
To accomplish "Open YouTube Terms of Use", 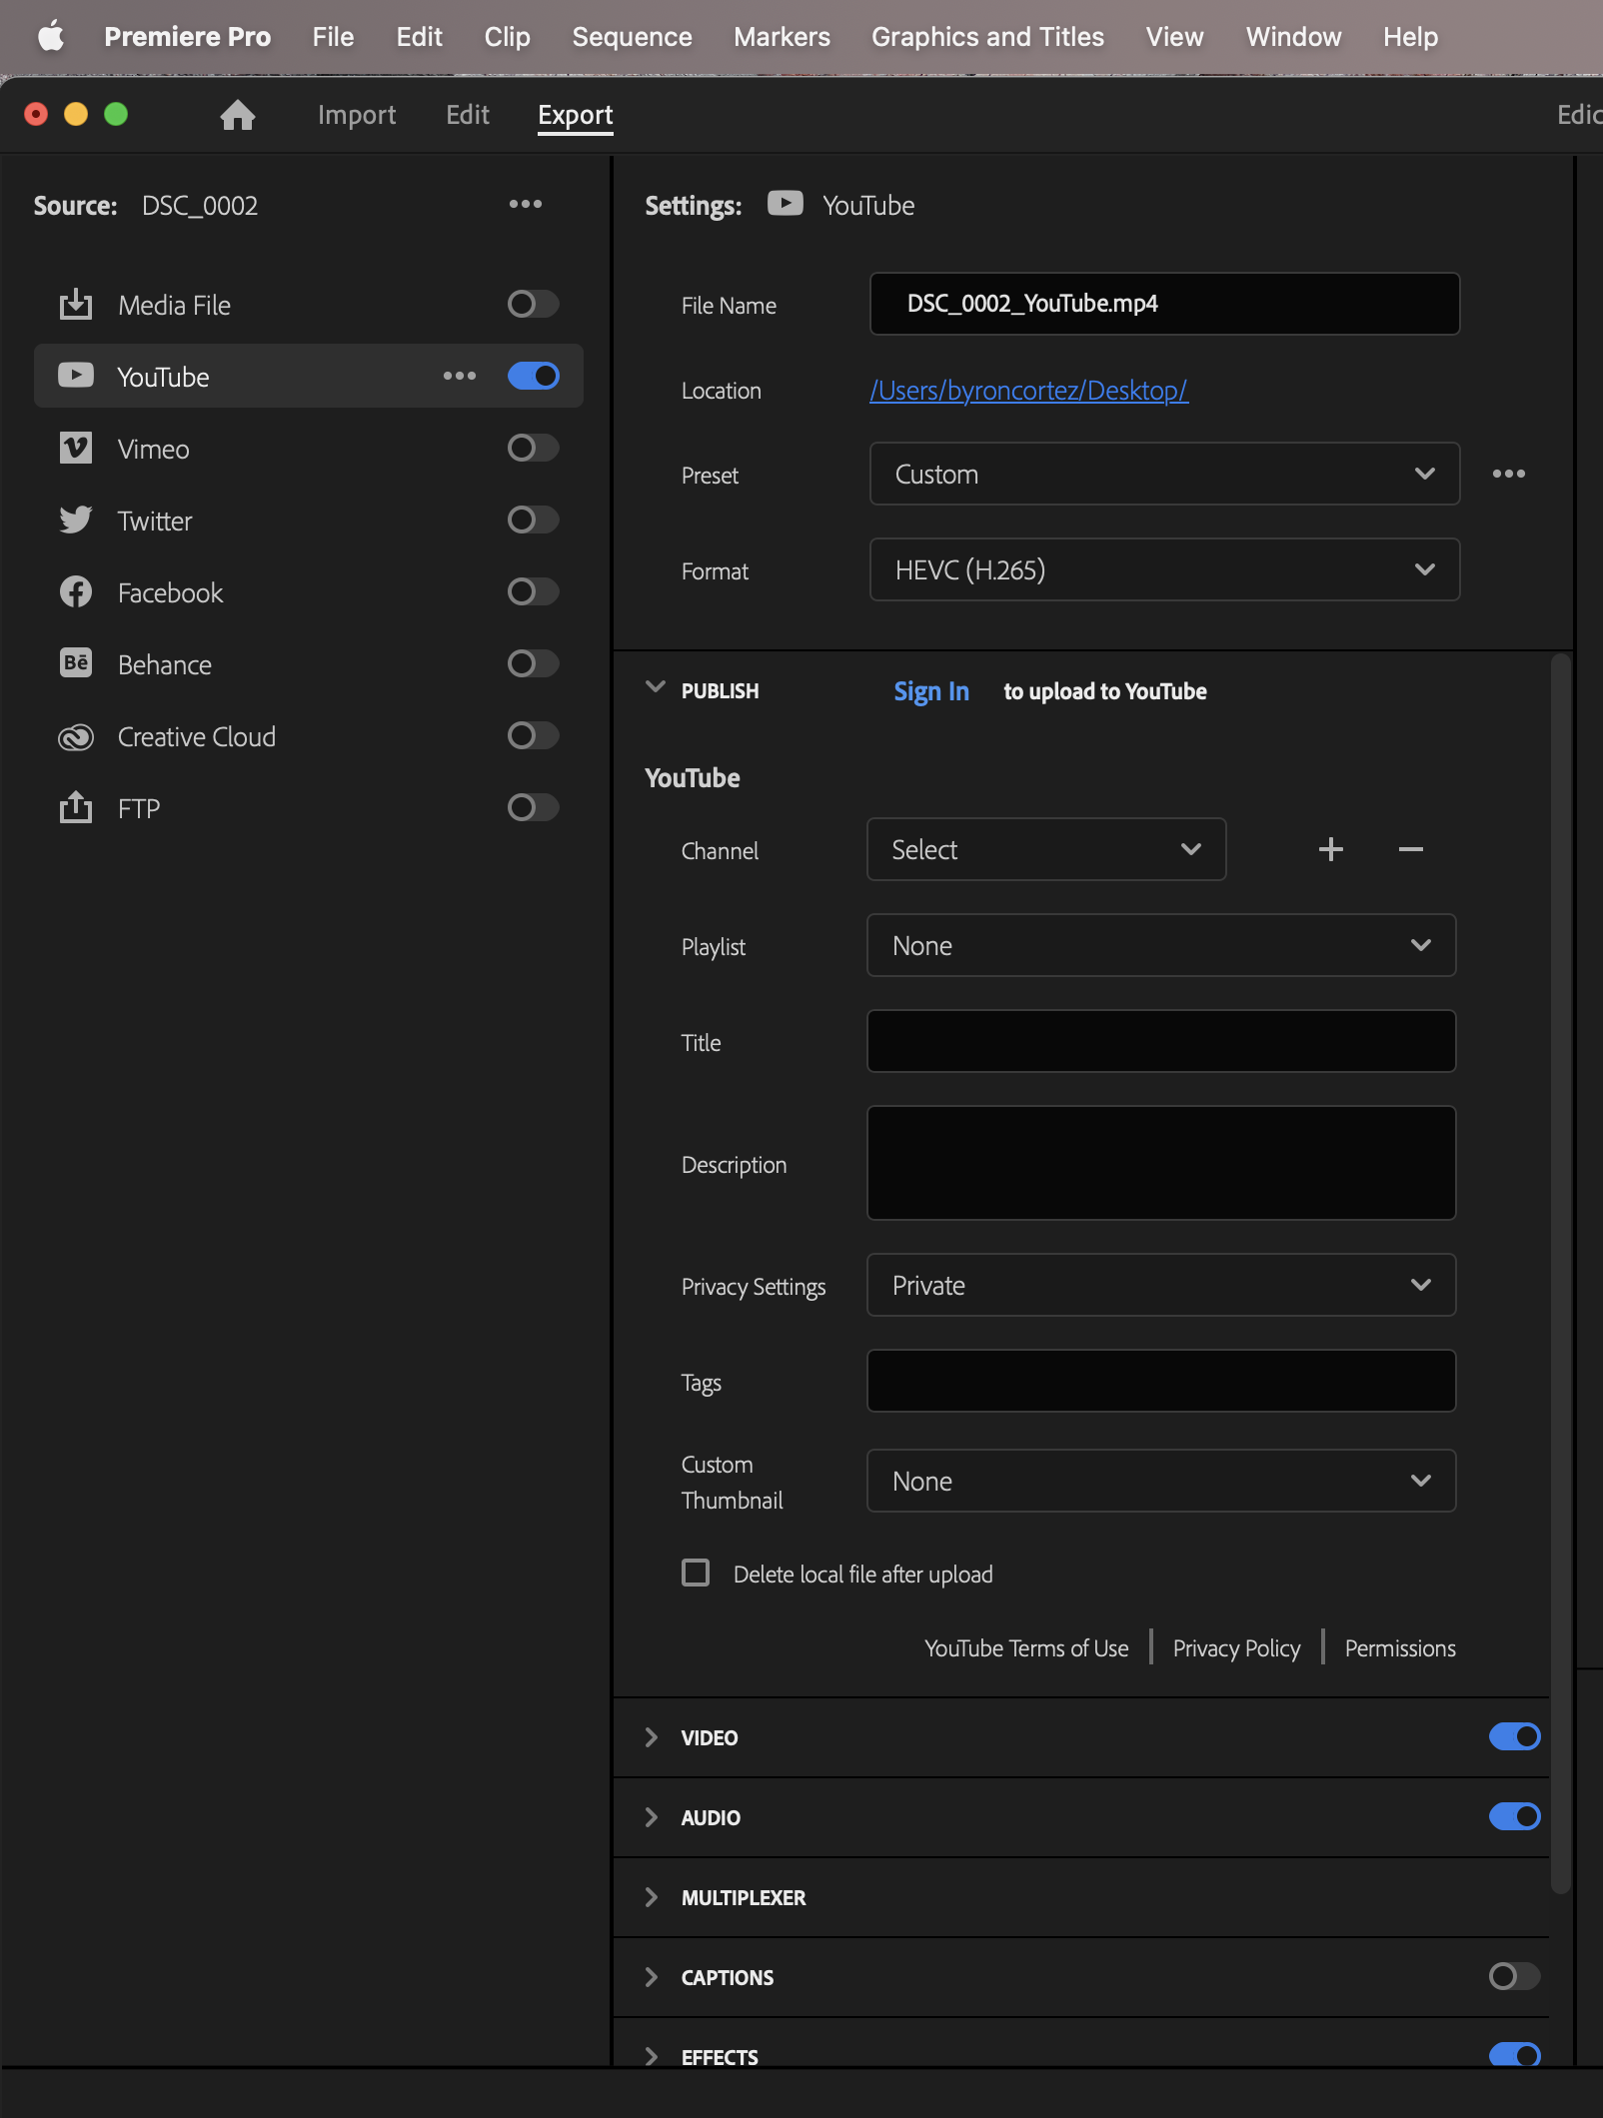I will tap(1026, 1647).
